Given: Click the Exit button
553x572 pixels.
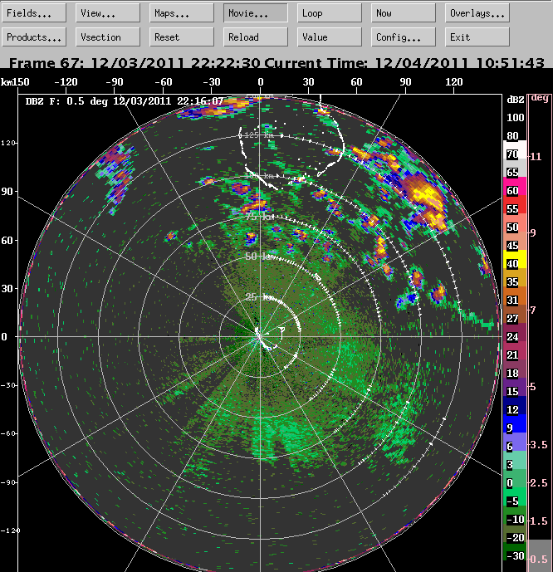Looking at the screenshot, I should coord(477,37).
